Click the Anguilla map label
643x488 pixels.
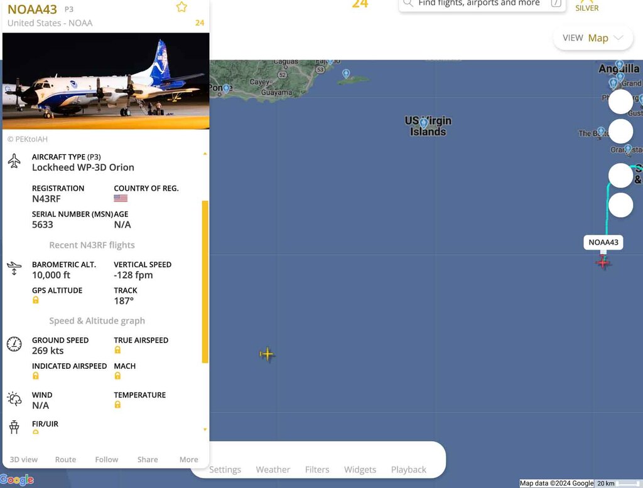619,68
